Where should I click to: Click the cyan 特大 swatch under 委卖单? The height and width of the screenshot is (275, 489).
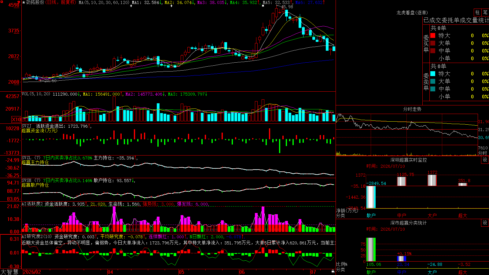(x=433, y=74)
